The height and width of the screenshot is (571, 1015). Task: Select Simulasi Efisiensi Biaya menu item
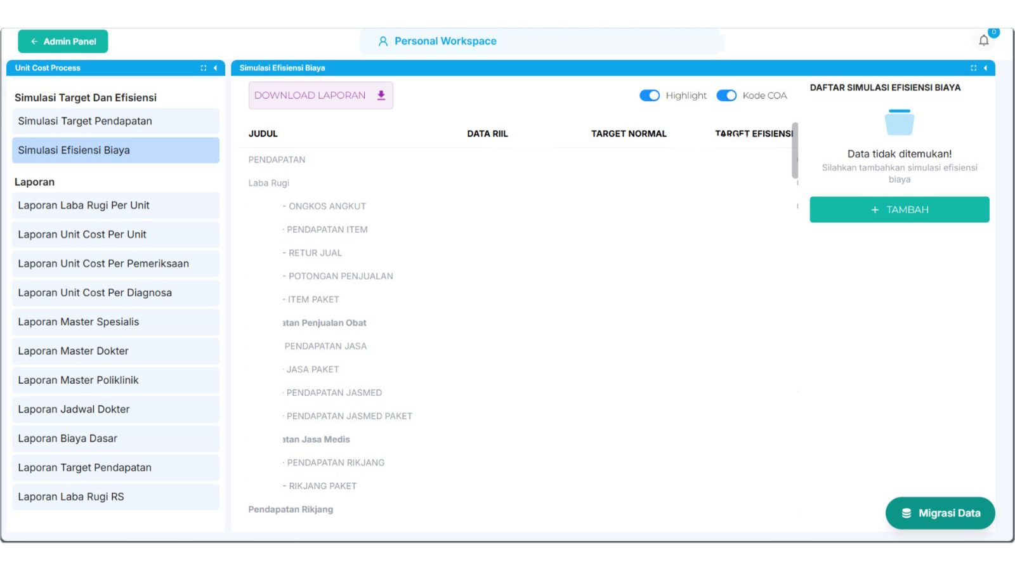[115, 150]
